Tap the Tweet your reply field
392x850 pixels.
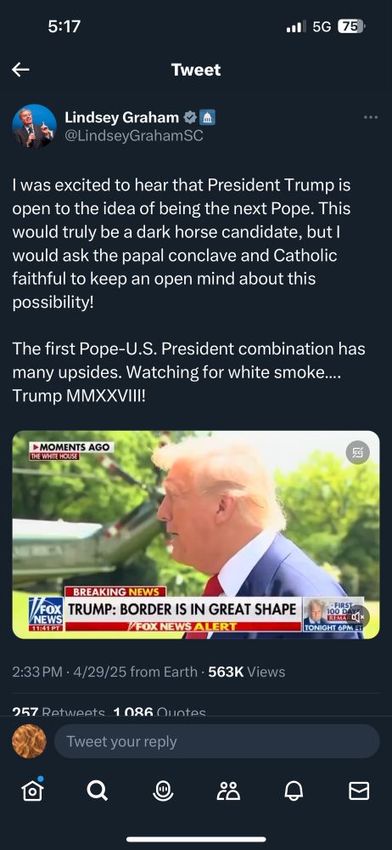[217, 741]
